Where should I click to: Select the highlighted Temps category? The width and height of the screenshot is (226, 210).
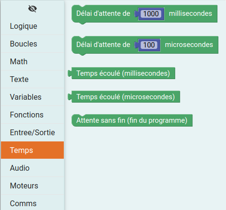(32, 150)
